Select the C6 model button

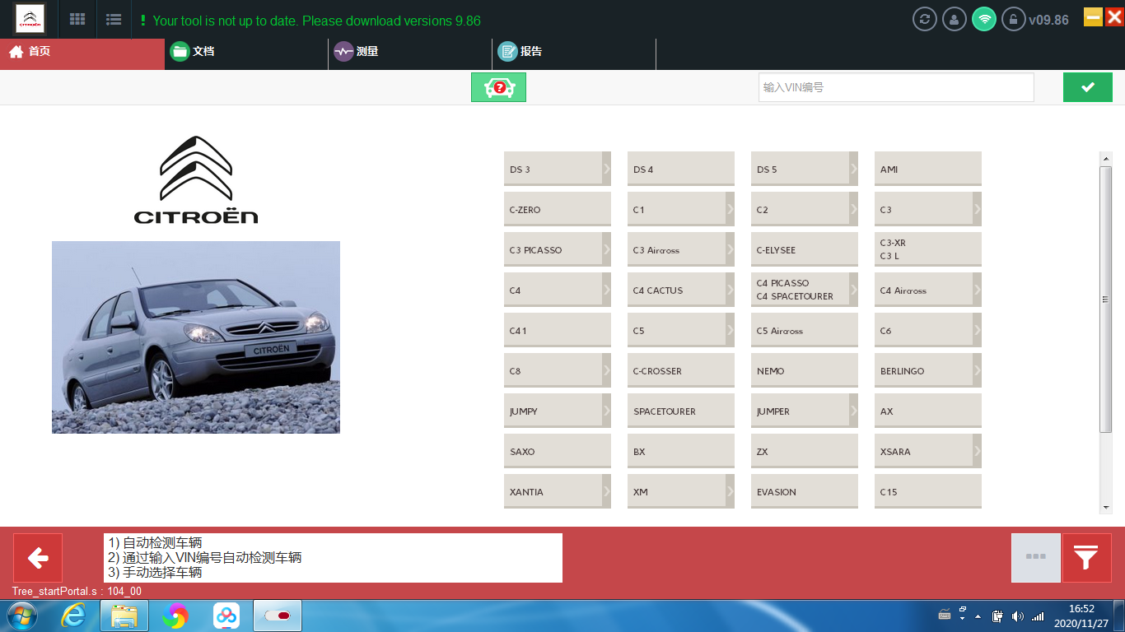coord(928,330)
